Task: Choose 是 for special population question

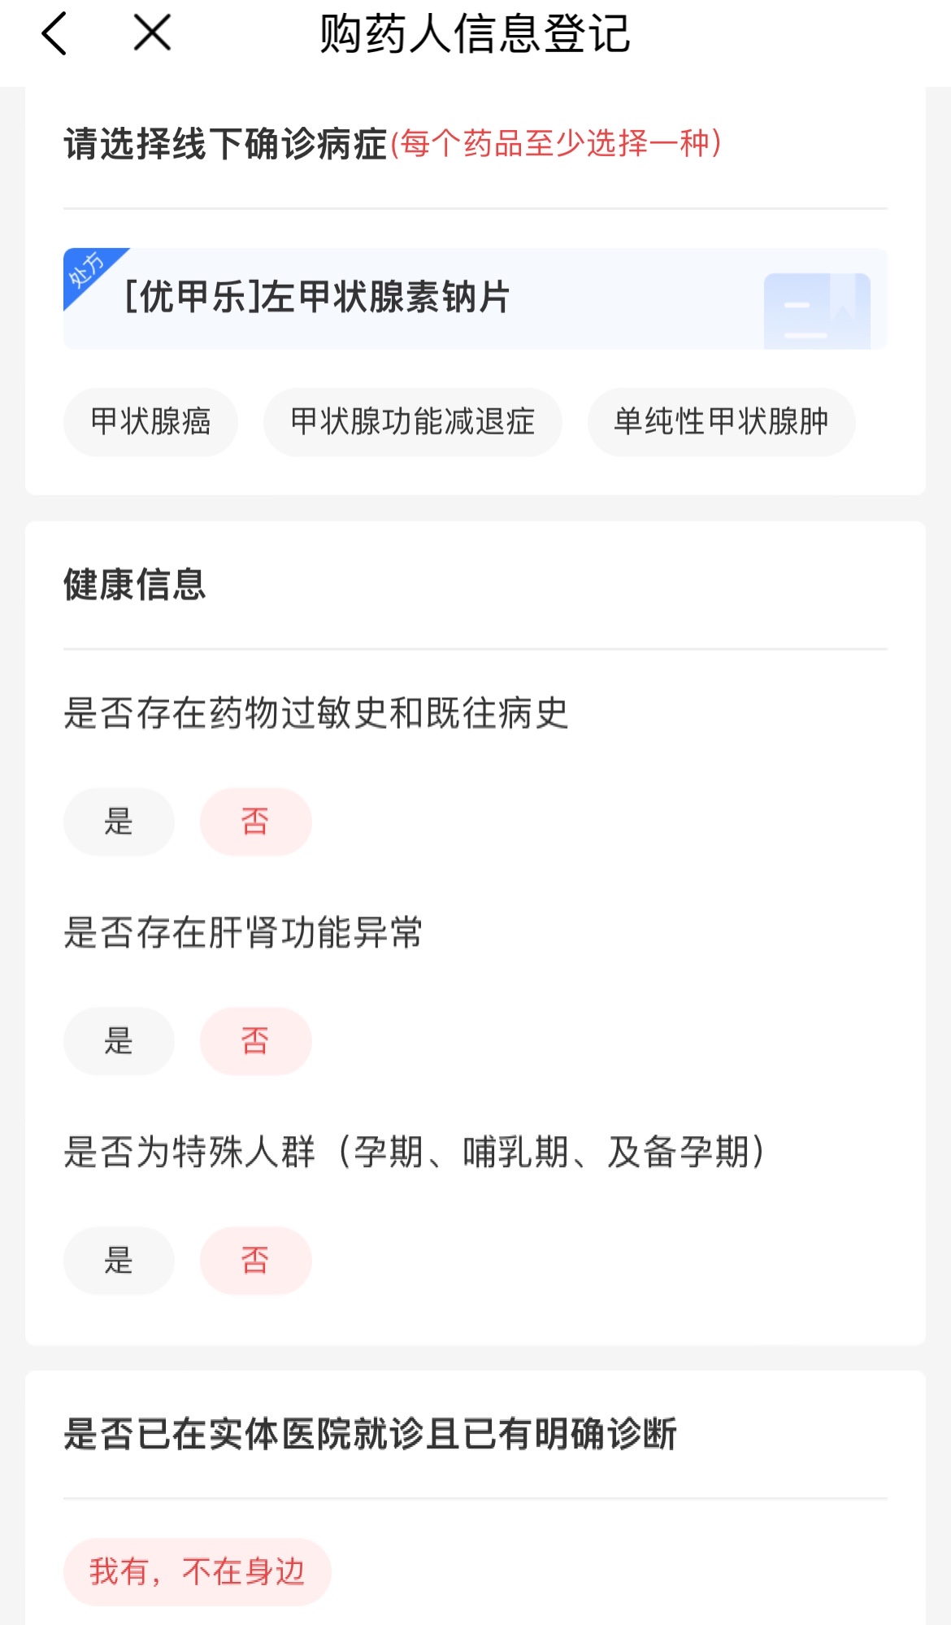Action: [x=119, y=1261]
